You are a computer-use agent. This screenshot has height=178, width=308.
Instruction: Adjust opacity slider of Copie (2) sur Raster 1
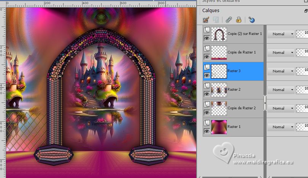302,34
